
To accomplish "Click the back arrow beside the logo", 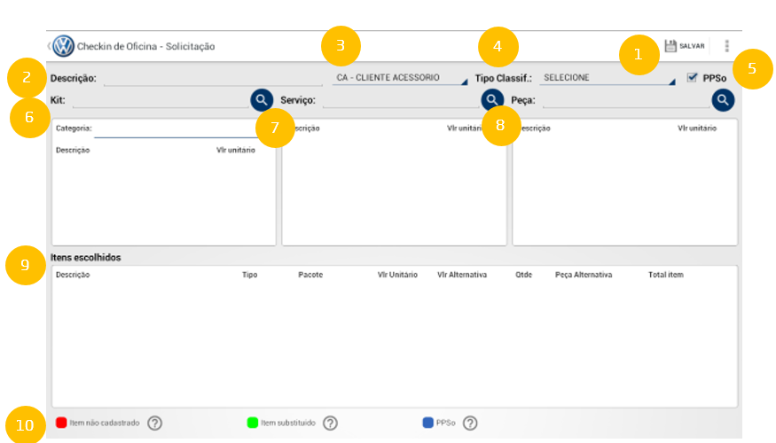I will pyautogui.click(x=49, y=46).
